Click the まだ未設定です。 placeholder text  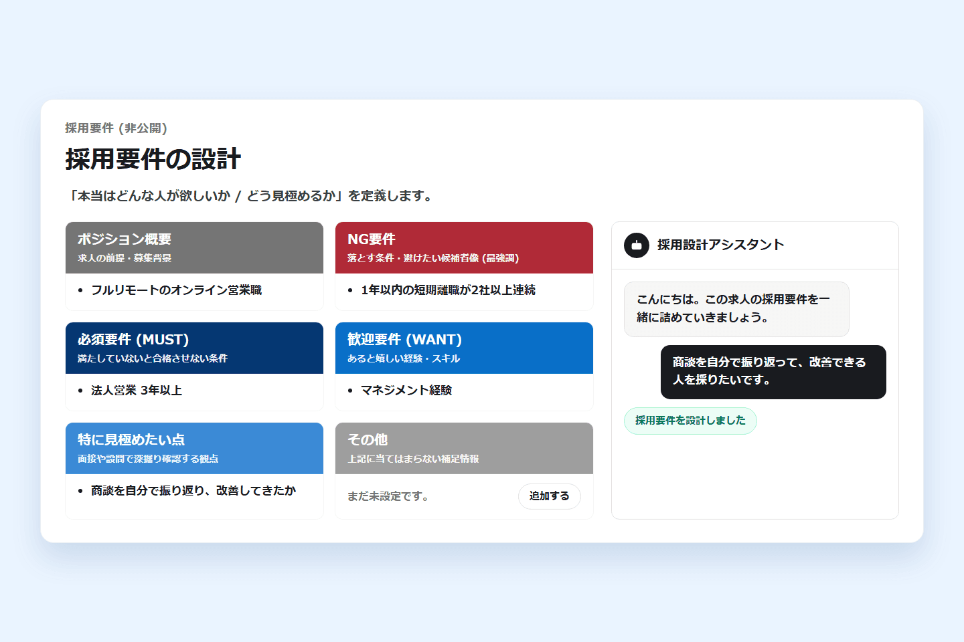[388, 496]
